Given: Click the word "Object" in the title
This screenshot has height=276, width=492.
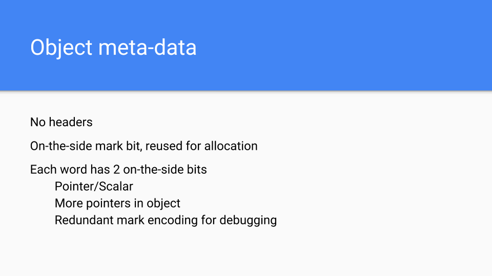Looking at the screenshot, I should click(x=61, y=48).
